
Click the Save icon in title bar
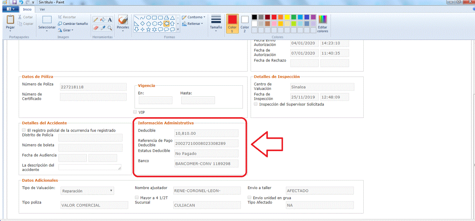tap(14, 2)
